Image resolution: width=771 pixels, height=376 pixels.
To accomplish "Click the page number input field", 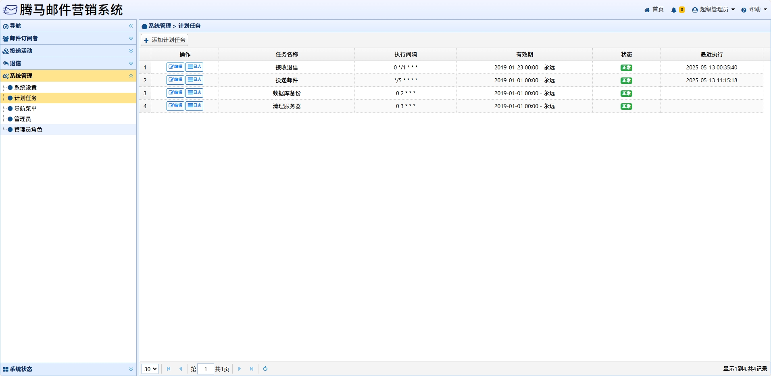I will click(206, 369).
